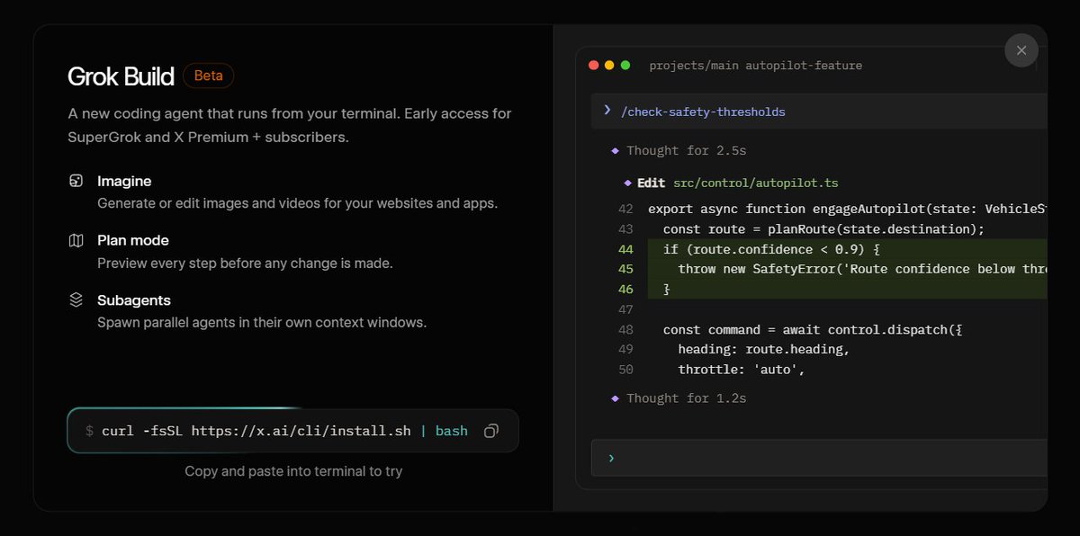The height and width of the screenshot is (536, 1080).
Task: Click the /check-safety-thresholds command
Action: click(703, 112)
